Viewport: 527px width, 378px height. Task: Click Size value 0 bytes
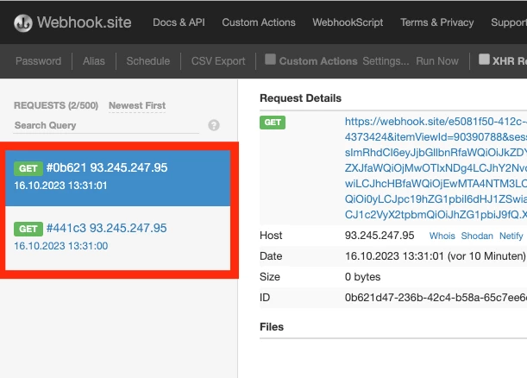click(x=362, y=277)
